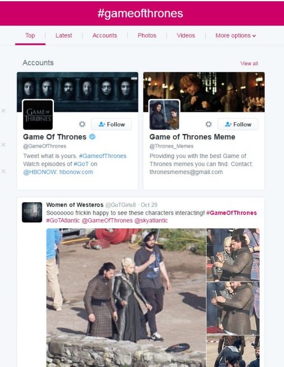Open Women of Westeros avatar
Viewport: 284px width, 367px height.
[32, 212]
